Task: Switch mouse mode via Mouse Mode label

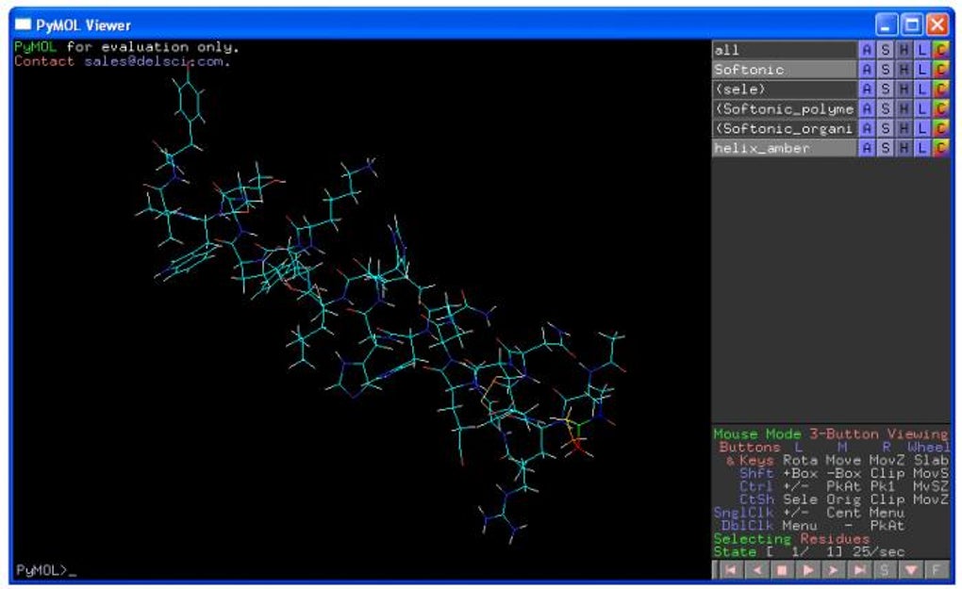Action: (756, 434)
